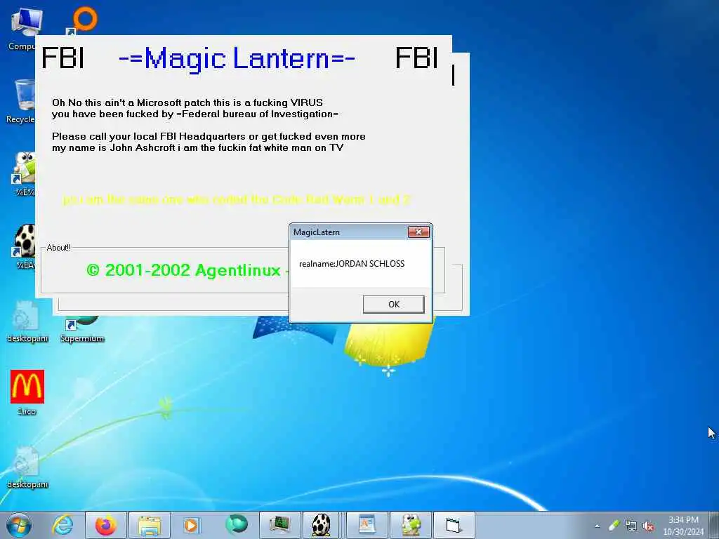Launch Internet Explorer from the taskbar
Image resolution: width=719 pixels, height=539 pixels.
click(x=62, y=525)
